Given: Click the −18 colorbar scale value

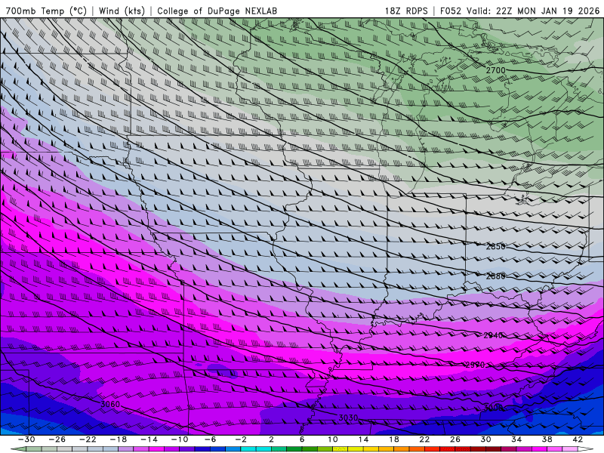Looking at the screenshot, I should pyautogui.click(x=119, y=439).
